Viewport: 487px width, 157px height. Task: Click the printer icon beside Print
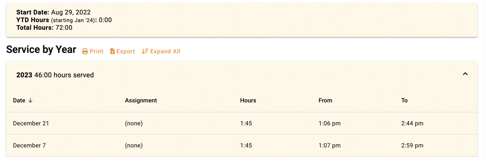coord(85,51)
